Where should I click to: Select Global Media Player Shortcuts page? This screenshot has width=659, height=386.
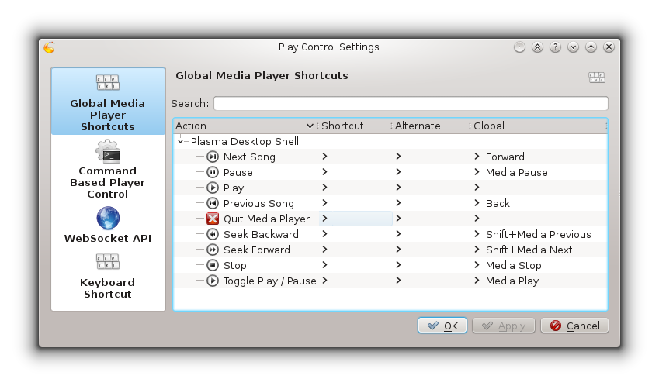108,101
